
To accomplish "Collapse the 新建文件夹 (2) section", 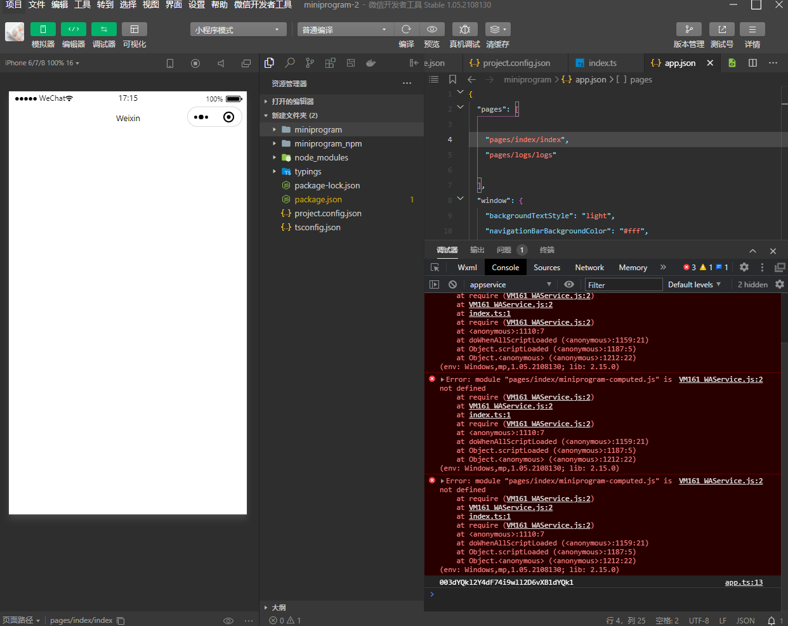I will [341, 115].
